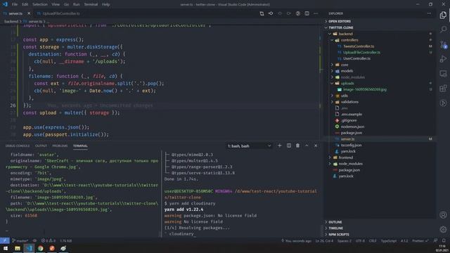Screen dimensions: 450x253
Task: Open Chrome from taskbar
Action: 41,248
